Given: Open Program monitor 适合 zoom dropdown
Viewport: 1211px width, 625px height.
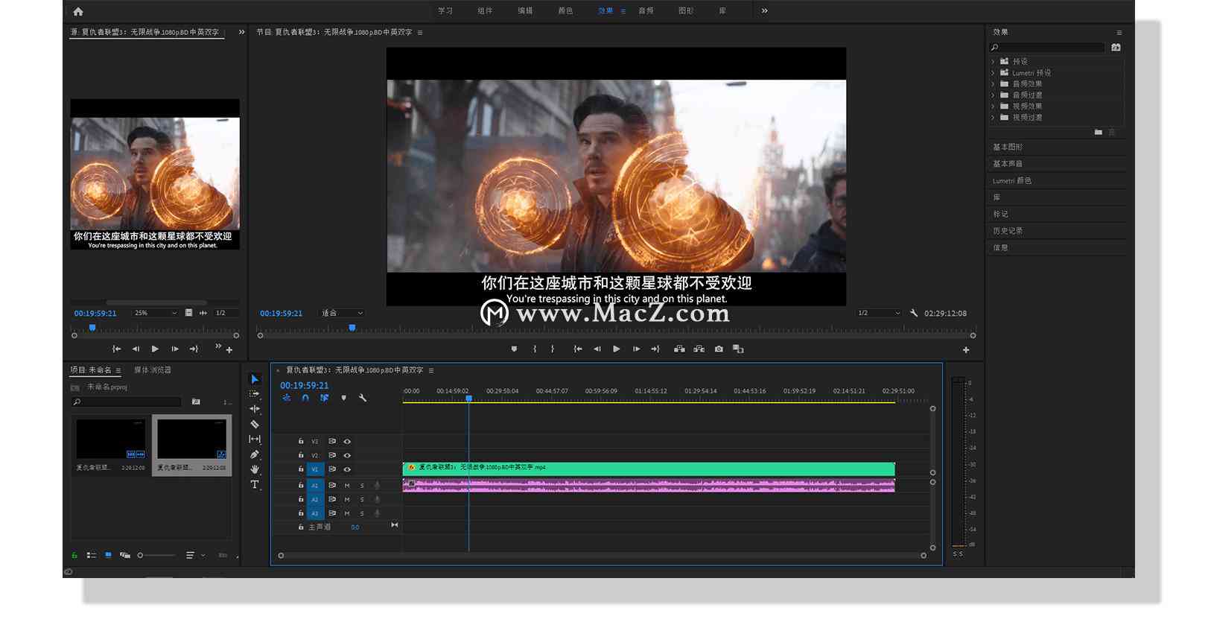Looking at the screenshot, I should [342, 313].
